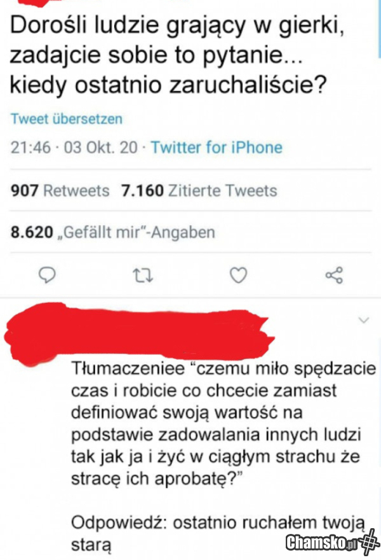Click the hash symbol beside Chamsko logo
This screenshot has height=560, width=381.
point(369,543)
